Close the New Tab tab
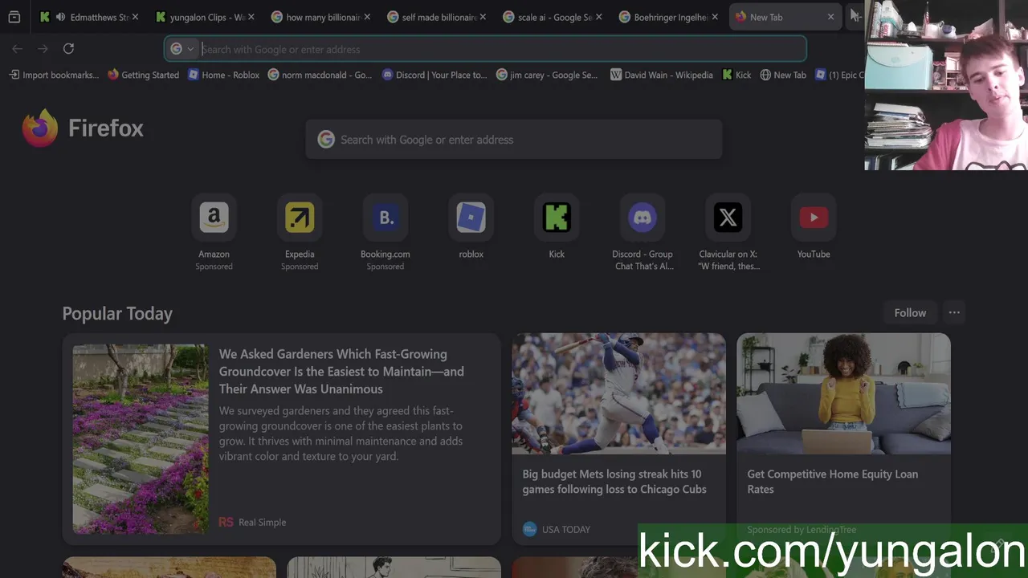Screen dimensions: 1028x578 pyautogui.click(x=830, y=17)
